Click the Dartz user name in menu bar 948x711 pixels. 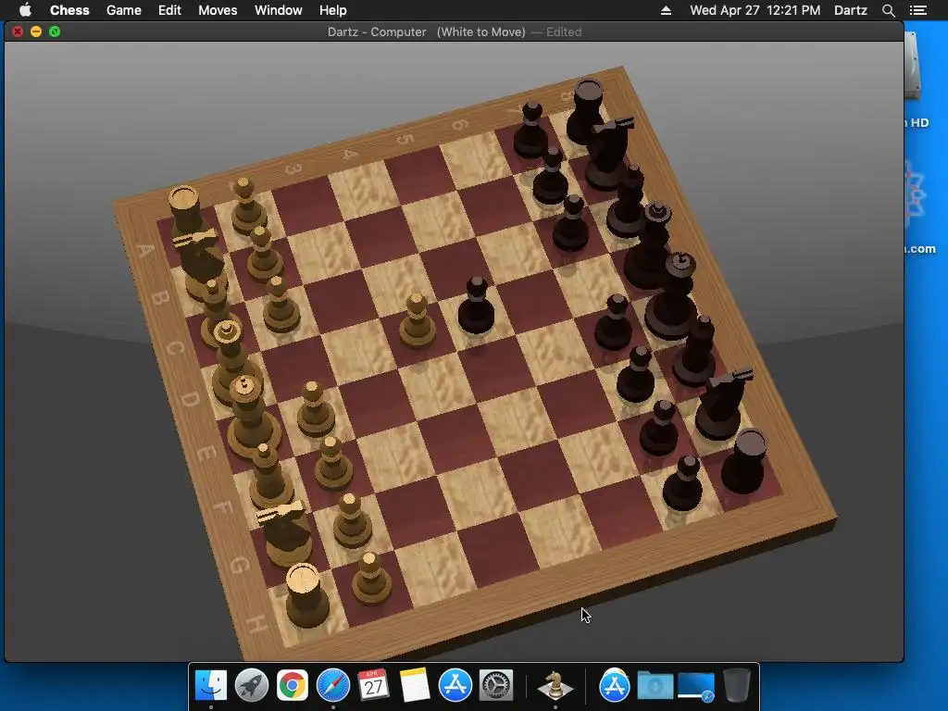click(851, 10)
